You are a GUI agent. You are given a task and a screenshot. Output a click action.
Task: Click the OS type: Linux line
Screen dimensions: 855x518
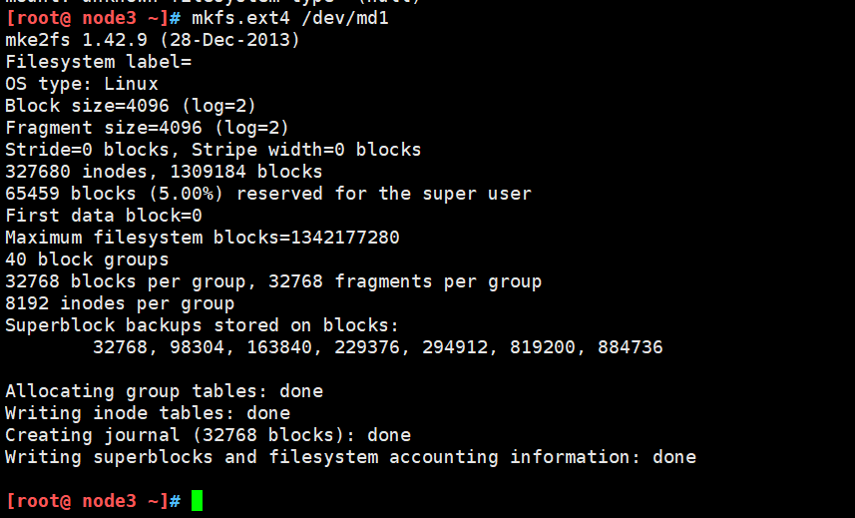82,84
